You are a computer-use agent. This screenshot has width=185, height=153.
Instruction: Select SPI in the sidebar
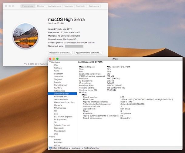pyautogui.click(x=55, y=122)
